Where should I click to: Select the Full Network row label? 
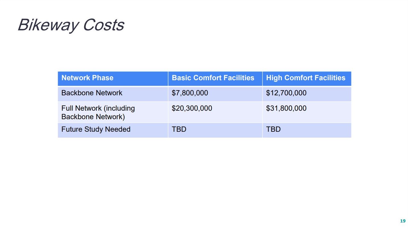(98, 108)
